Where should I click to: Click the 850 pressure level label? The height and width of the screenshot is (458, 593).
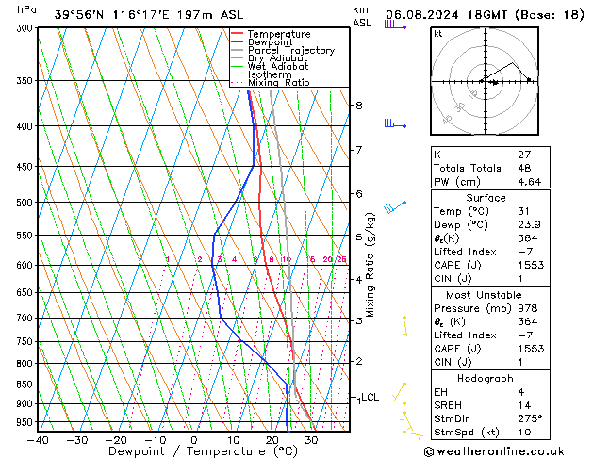[26, 384]
